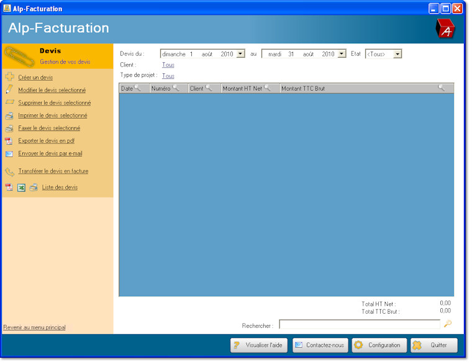
Task: Click the fax icon beside Faxer le devis
Action: (x=9, y=128)
